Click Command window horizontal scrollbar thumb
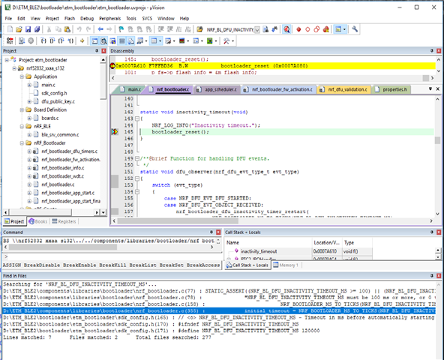 pos(63,247)
